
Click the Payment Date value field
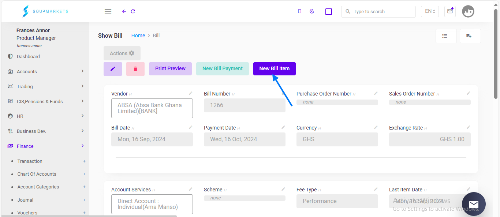click(x=245, y=139)
